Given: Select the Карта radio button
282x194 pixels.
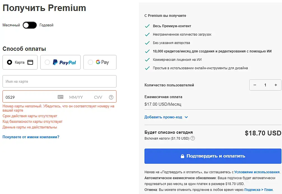Looking at the screenshot, I should pos(10,62).
